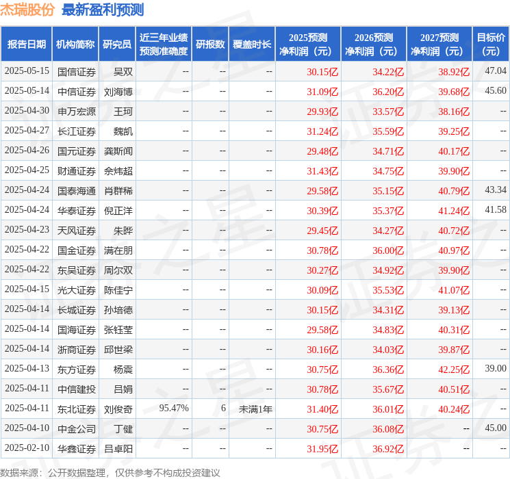Select the 中信建投 institution cell

click(77, 389)
